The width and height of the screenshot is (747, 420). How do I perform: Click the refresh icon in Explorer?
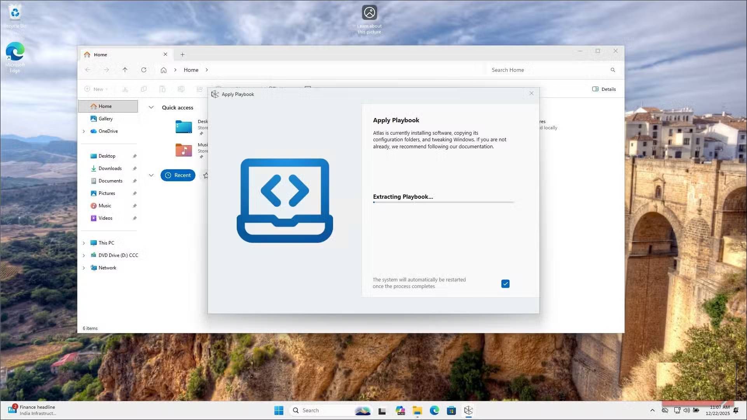click(144, 70)
